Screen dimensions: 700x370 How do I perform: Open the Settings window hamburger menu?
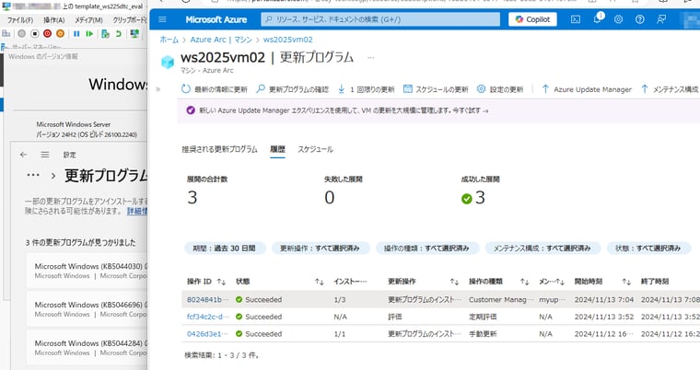click(44, 155)
